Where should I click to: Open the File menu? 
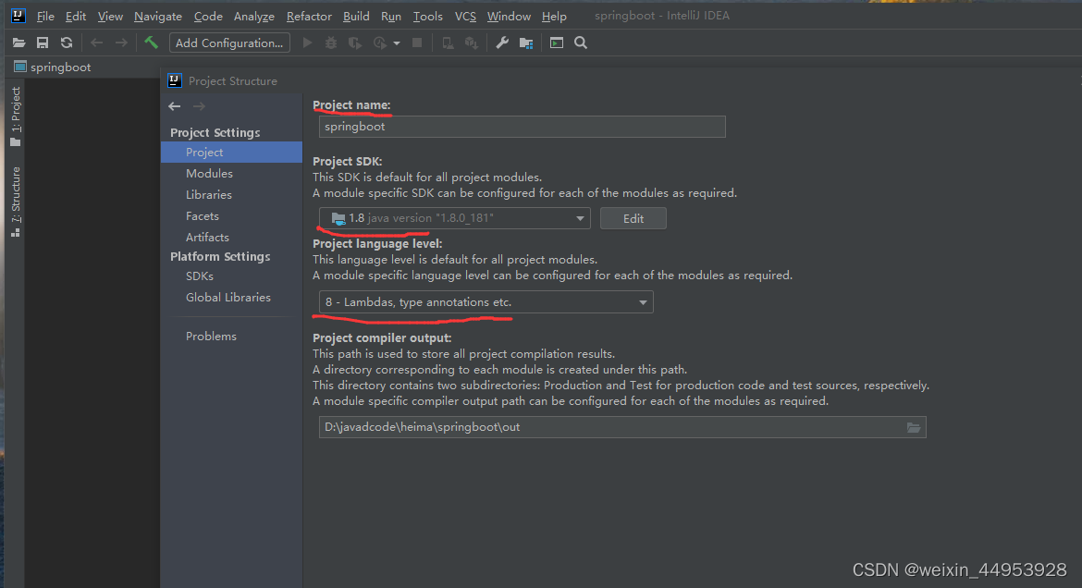tap(45, 16)
